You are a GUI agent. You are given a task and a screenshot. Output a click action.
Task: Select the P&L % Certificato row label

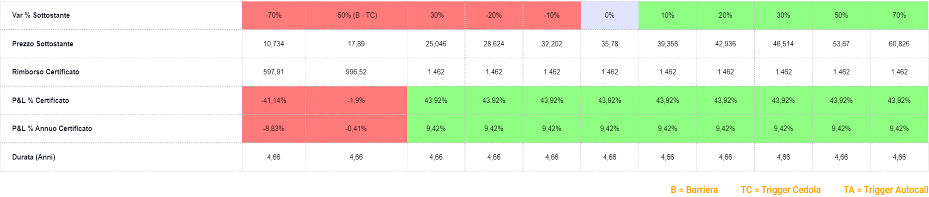[x=41, y=100]
